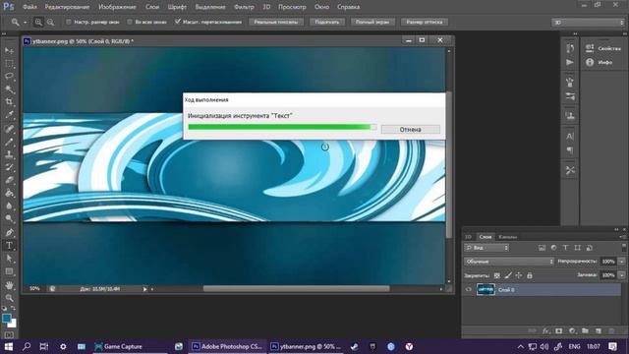Image resolution: width=629 pixels, height=354 pixels.
Task: Open the layer filter kind dropdown
Action: pyautogui.click(x=486, y=248)
